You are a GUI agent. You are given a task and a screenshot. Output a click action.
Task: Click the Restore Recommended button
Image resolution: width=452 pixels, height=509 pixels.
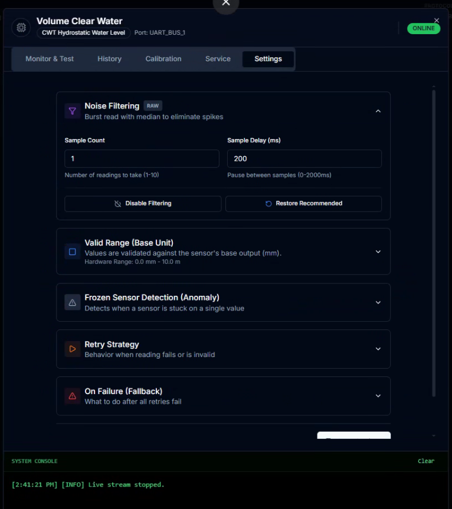coord(303,203)
